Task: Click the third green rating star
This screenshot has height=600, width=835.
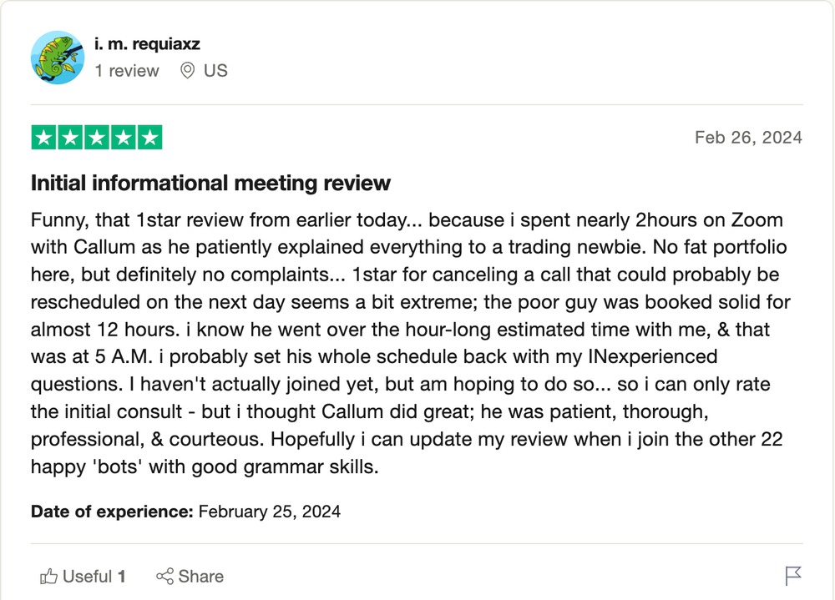Action: coord(97,138)
